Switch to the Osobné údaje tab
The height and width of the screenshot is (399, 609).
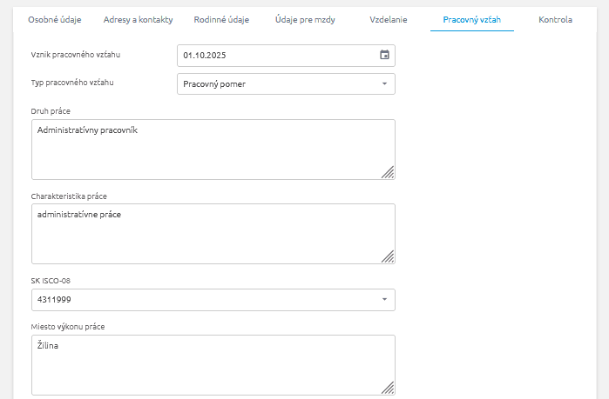pyautogui.click(x=55, y=19)
